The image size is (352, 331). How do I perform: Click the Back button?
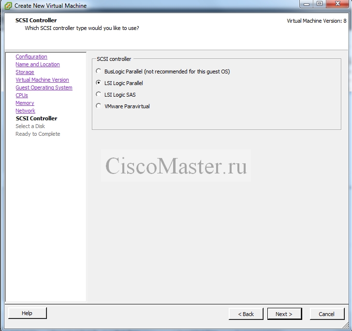point(246,314)
